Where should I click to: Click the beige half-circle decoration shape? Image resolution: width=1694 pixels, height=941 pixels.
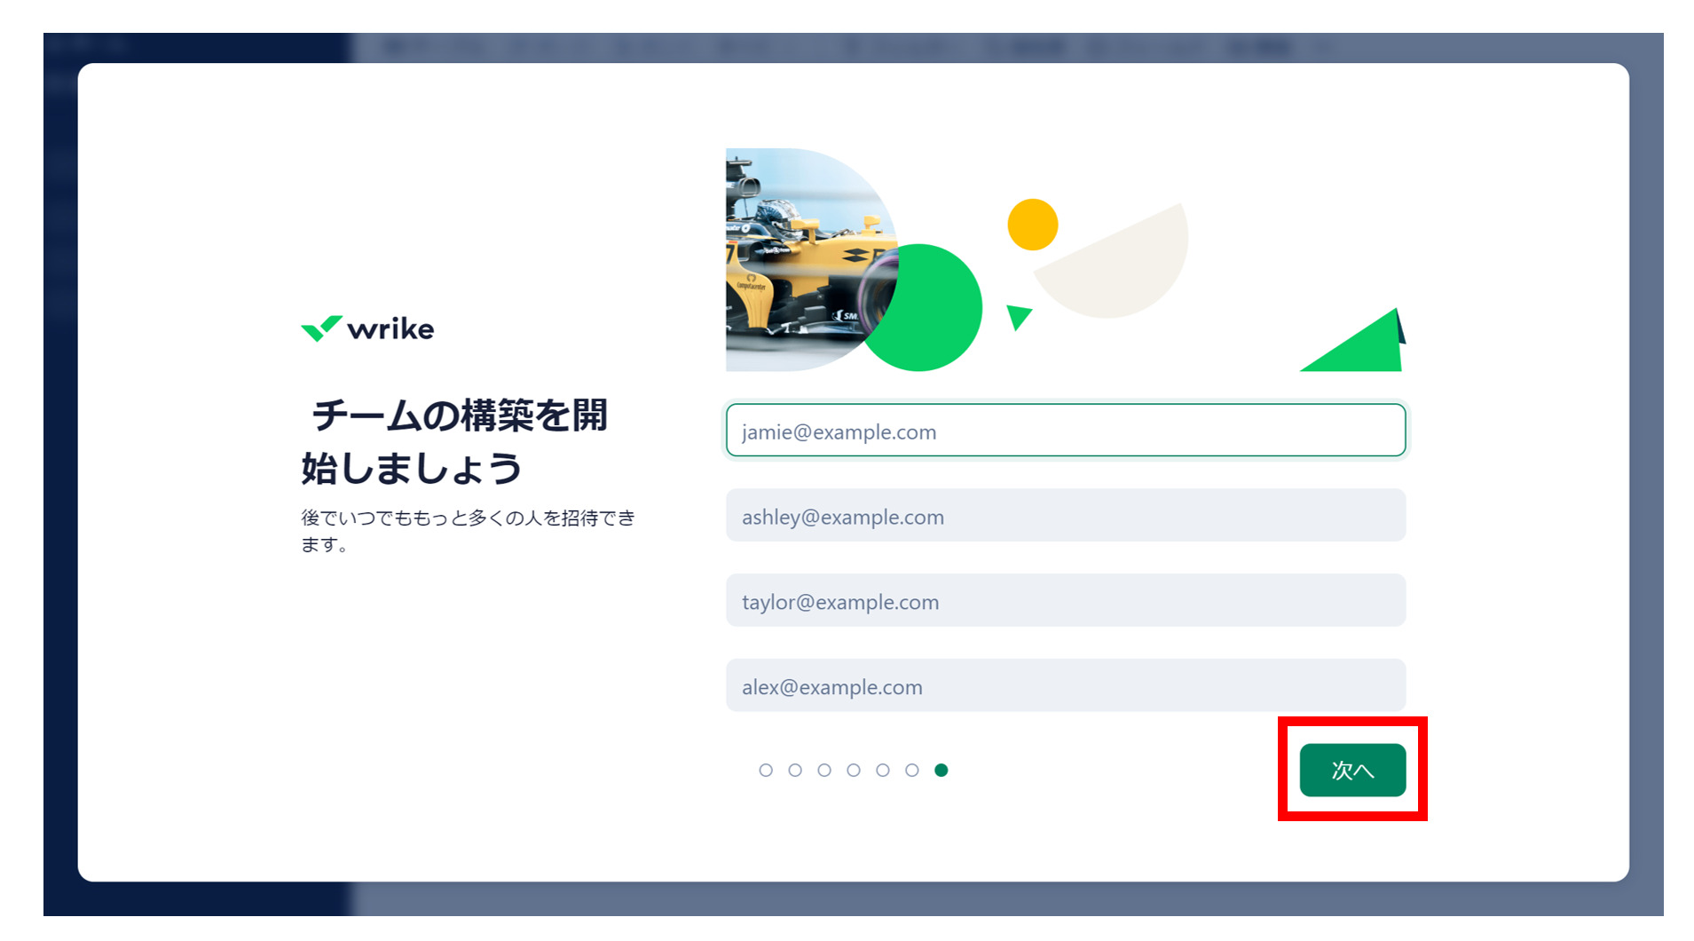[1116, 262]
